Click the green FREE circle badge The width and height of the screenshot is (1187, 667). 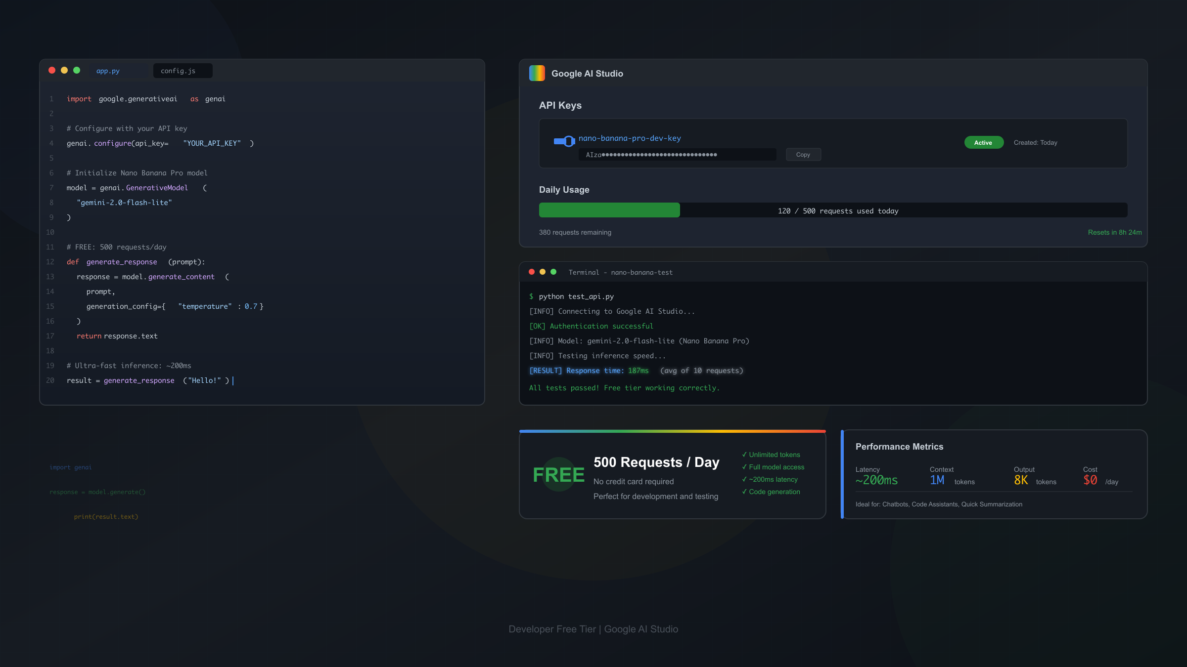558,474
